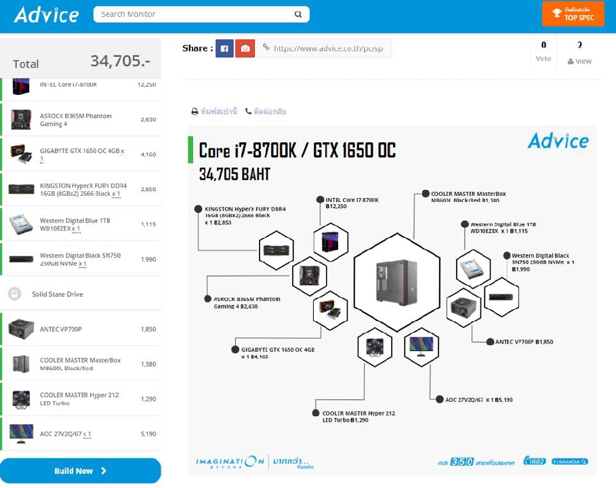Click the Advice logo in header
Screen dimensions: 616x488
coord(46,16)
